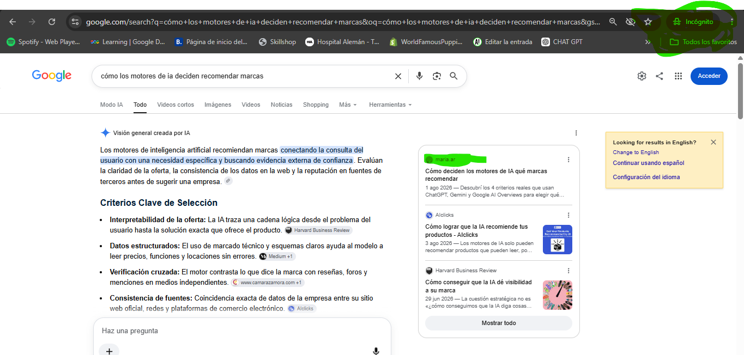Switch to Videos cortos tab

point(176,105)
